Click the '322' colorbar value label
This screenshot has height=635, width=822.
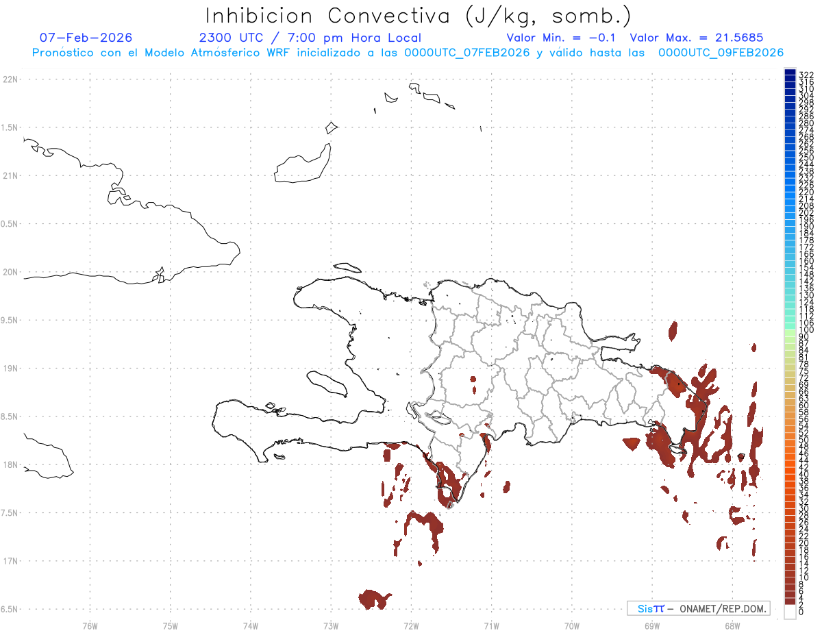[x=806, y=75]
